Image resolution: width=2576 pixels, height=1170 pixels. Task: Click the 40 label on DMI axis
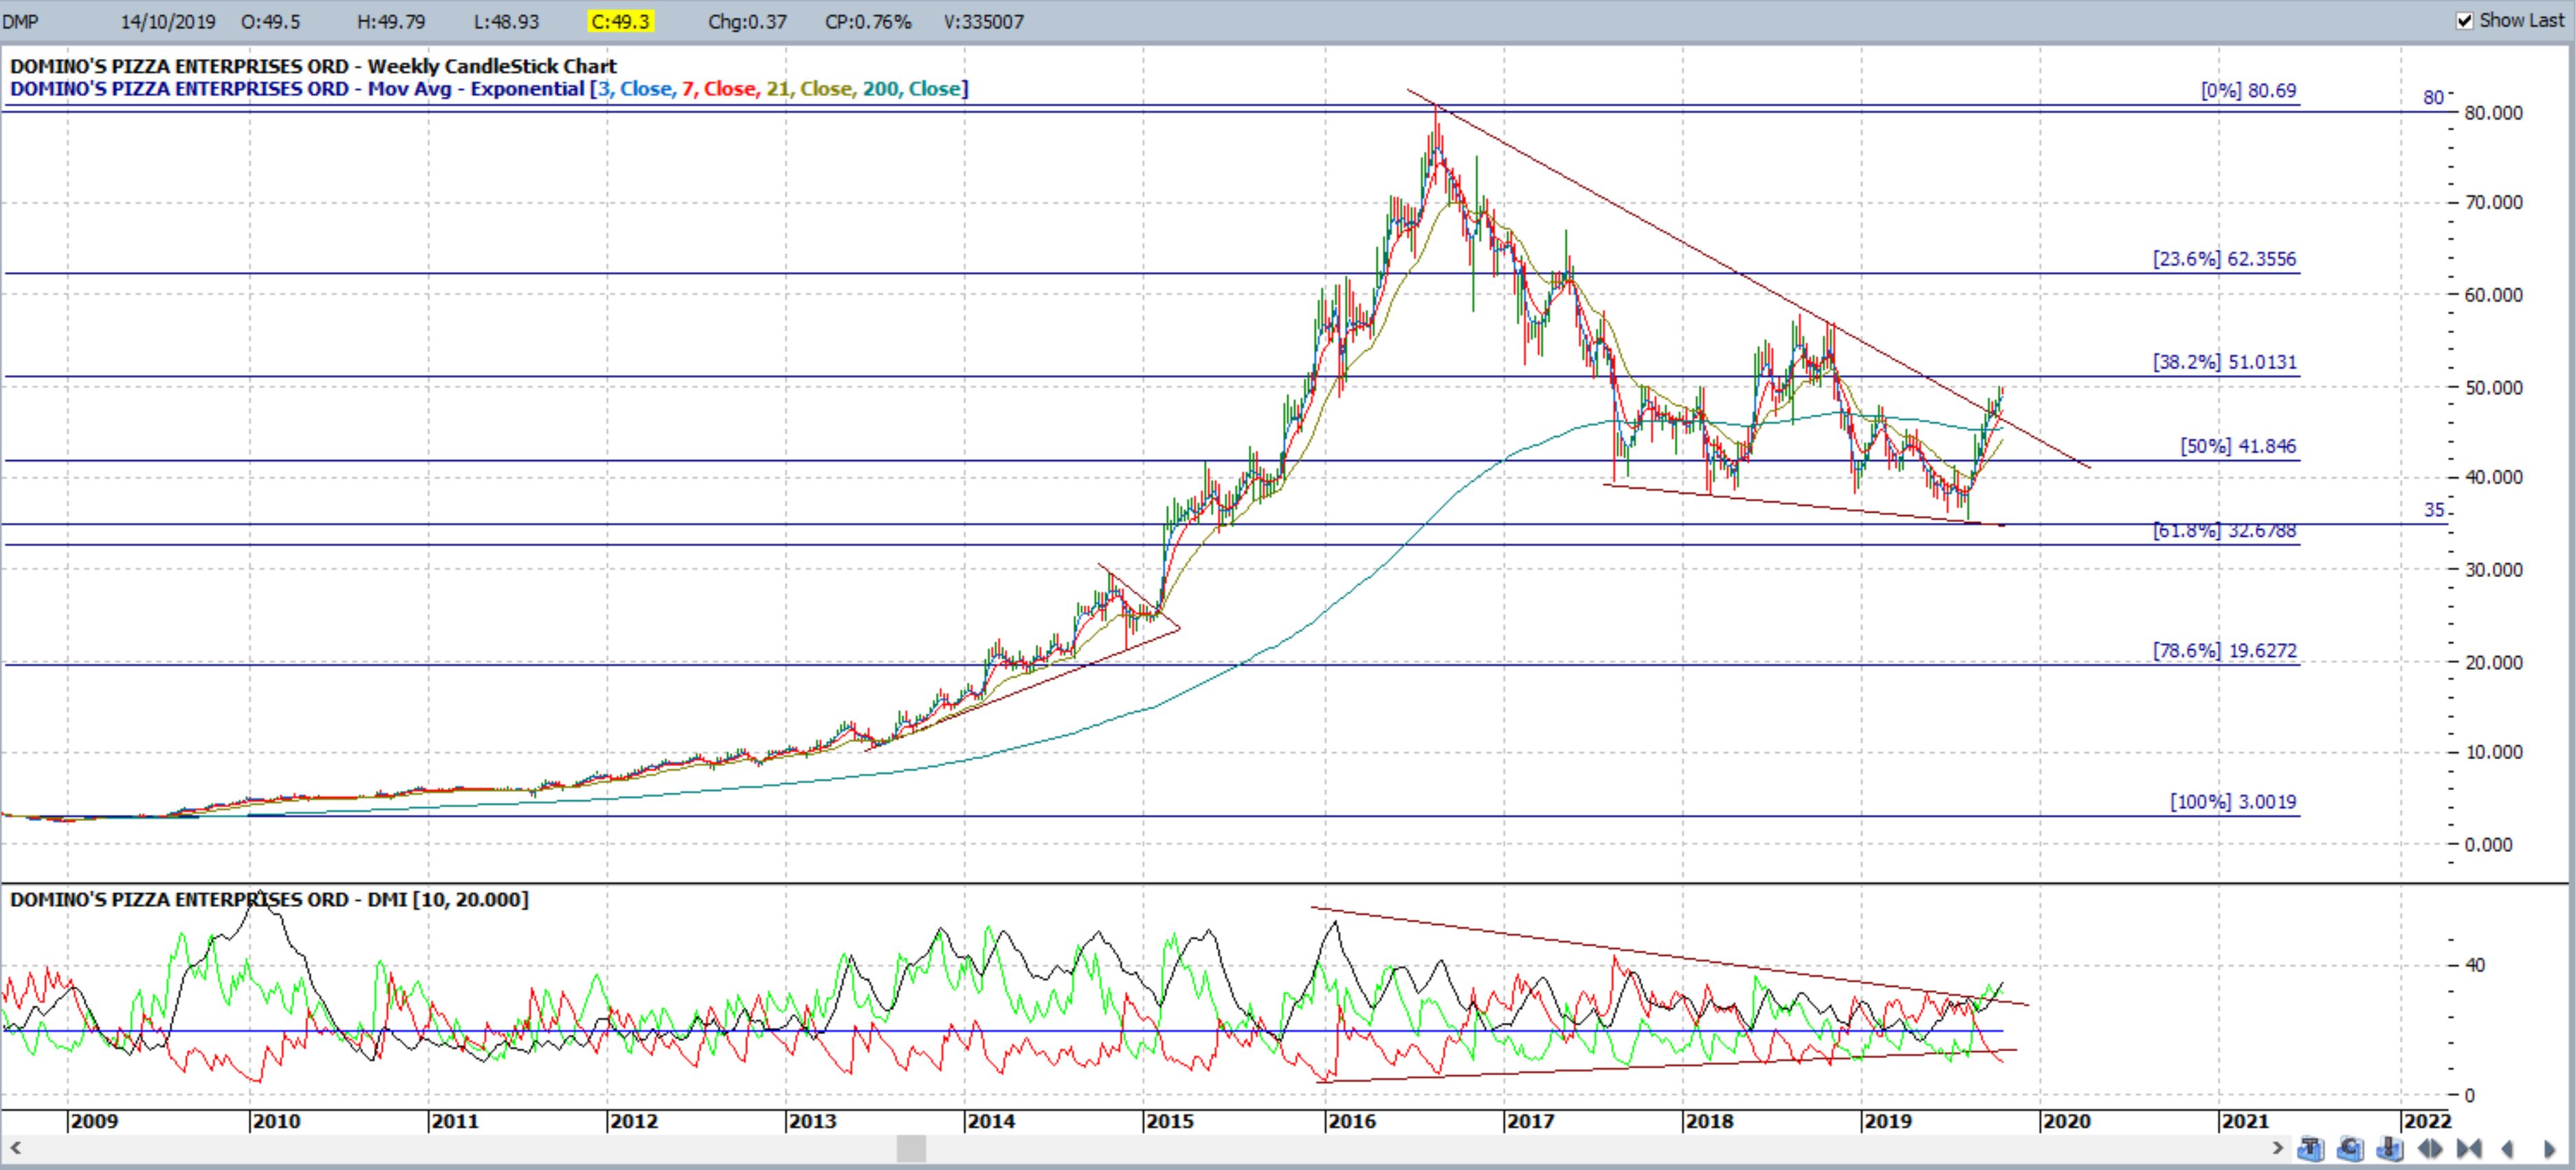[2475, 965]
